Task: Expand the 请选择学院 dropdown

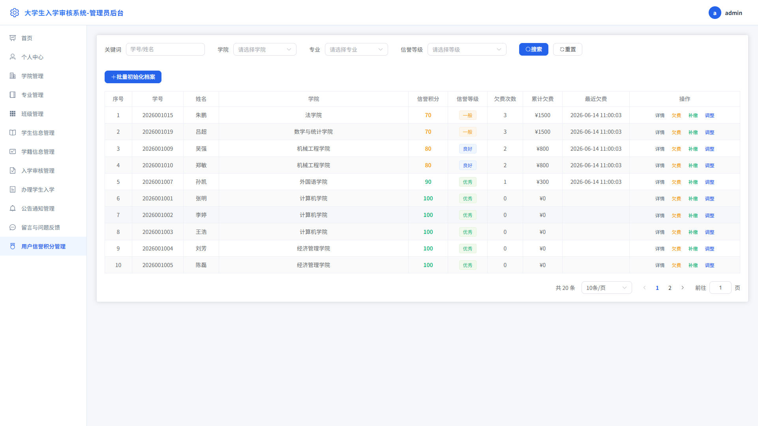Action: pos(265,49)
